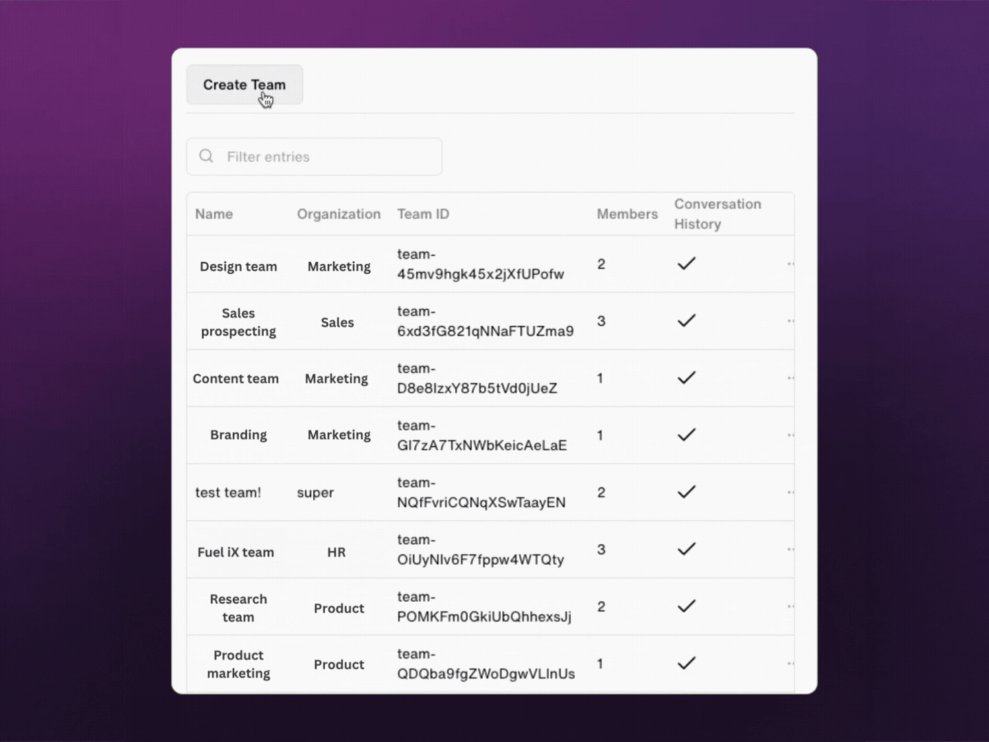Open the Product marketing team name

click(x=238, y=664)
